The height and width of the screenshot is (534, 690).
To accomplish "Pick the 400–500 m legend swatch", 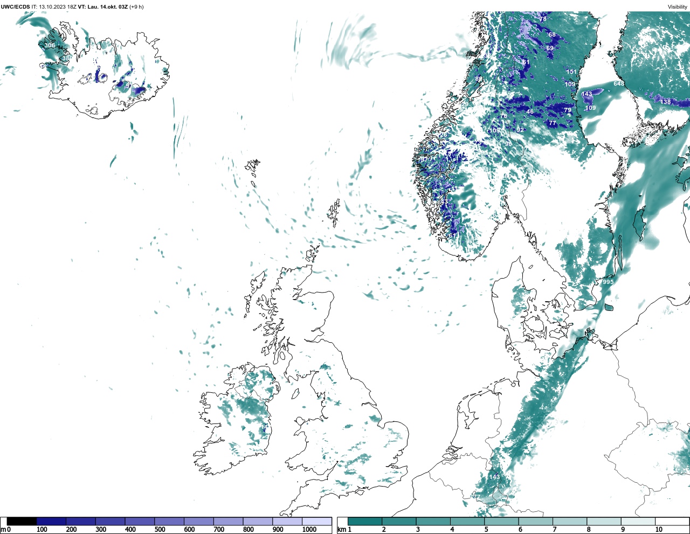I will pyautogui.click(x=140, y=521).
